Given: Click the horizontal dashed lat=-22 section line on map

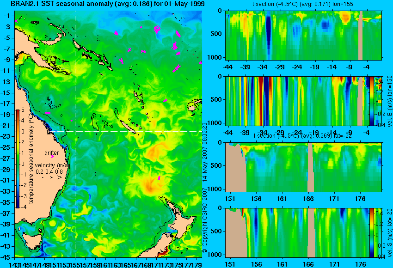Looking at the screenshot, I should (125, 131).
